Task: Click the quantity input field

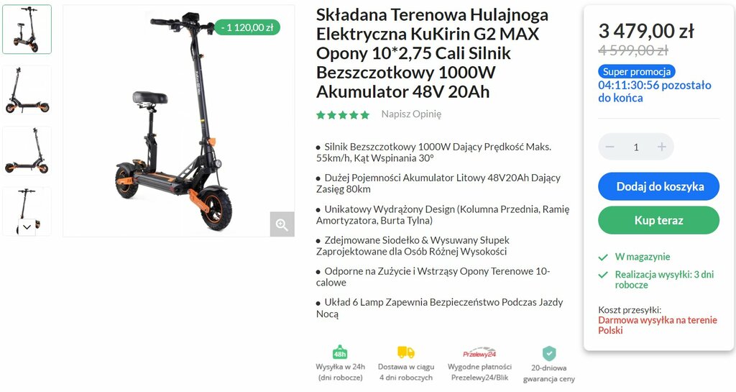Action: [636, 147]
